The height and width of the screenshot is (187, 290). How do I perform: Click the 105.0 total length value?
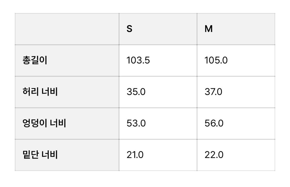[216, 60]
